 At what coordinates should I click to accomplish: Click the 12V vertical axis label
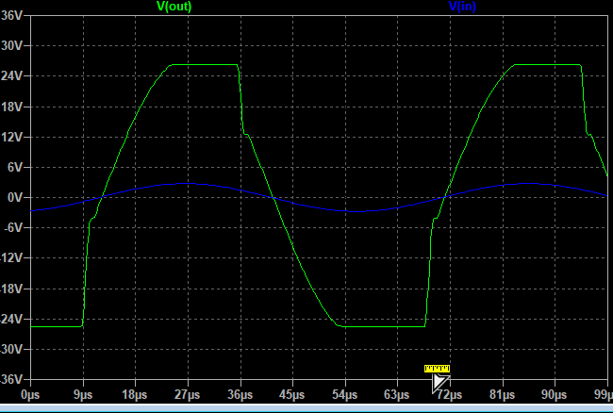tap(11, 137)
